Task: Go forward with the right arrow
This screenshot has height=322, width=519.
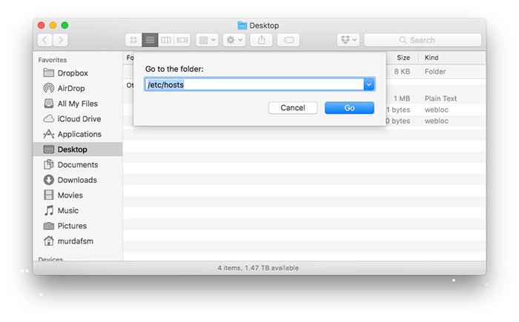Action: 61,40
